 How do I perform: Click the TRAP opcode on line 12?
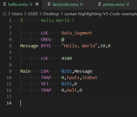(x=46, y=90)
